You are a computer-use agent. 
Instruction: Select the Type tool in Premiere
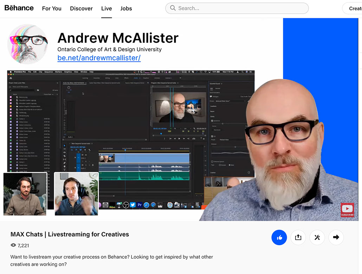[64, 170]
